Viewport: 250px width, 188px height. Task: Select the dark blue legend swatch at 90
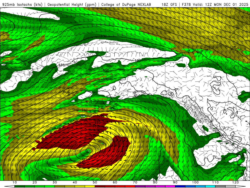180,186
